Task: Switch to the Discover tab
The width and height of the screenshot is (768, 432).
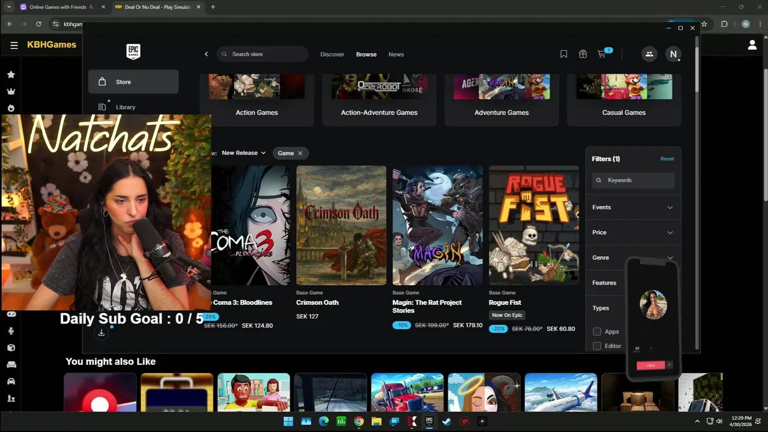Action: 332,54
